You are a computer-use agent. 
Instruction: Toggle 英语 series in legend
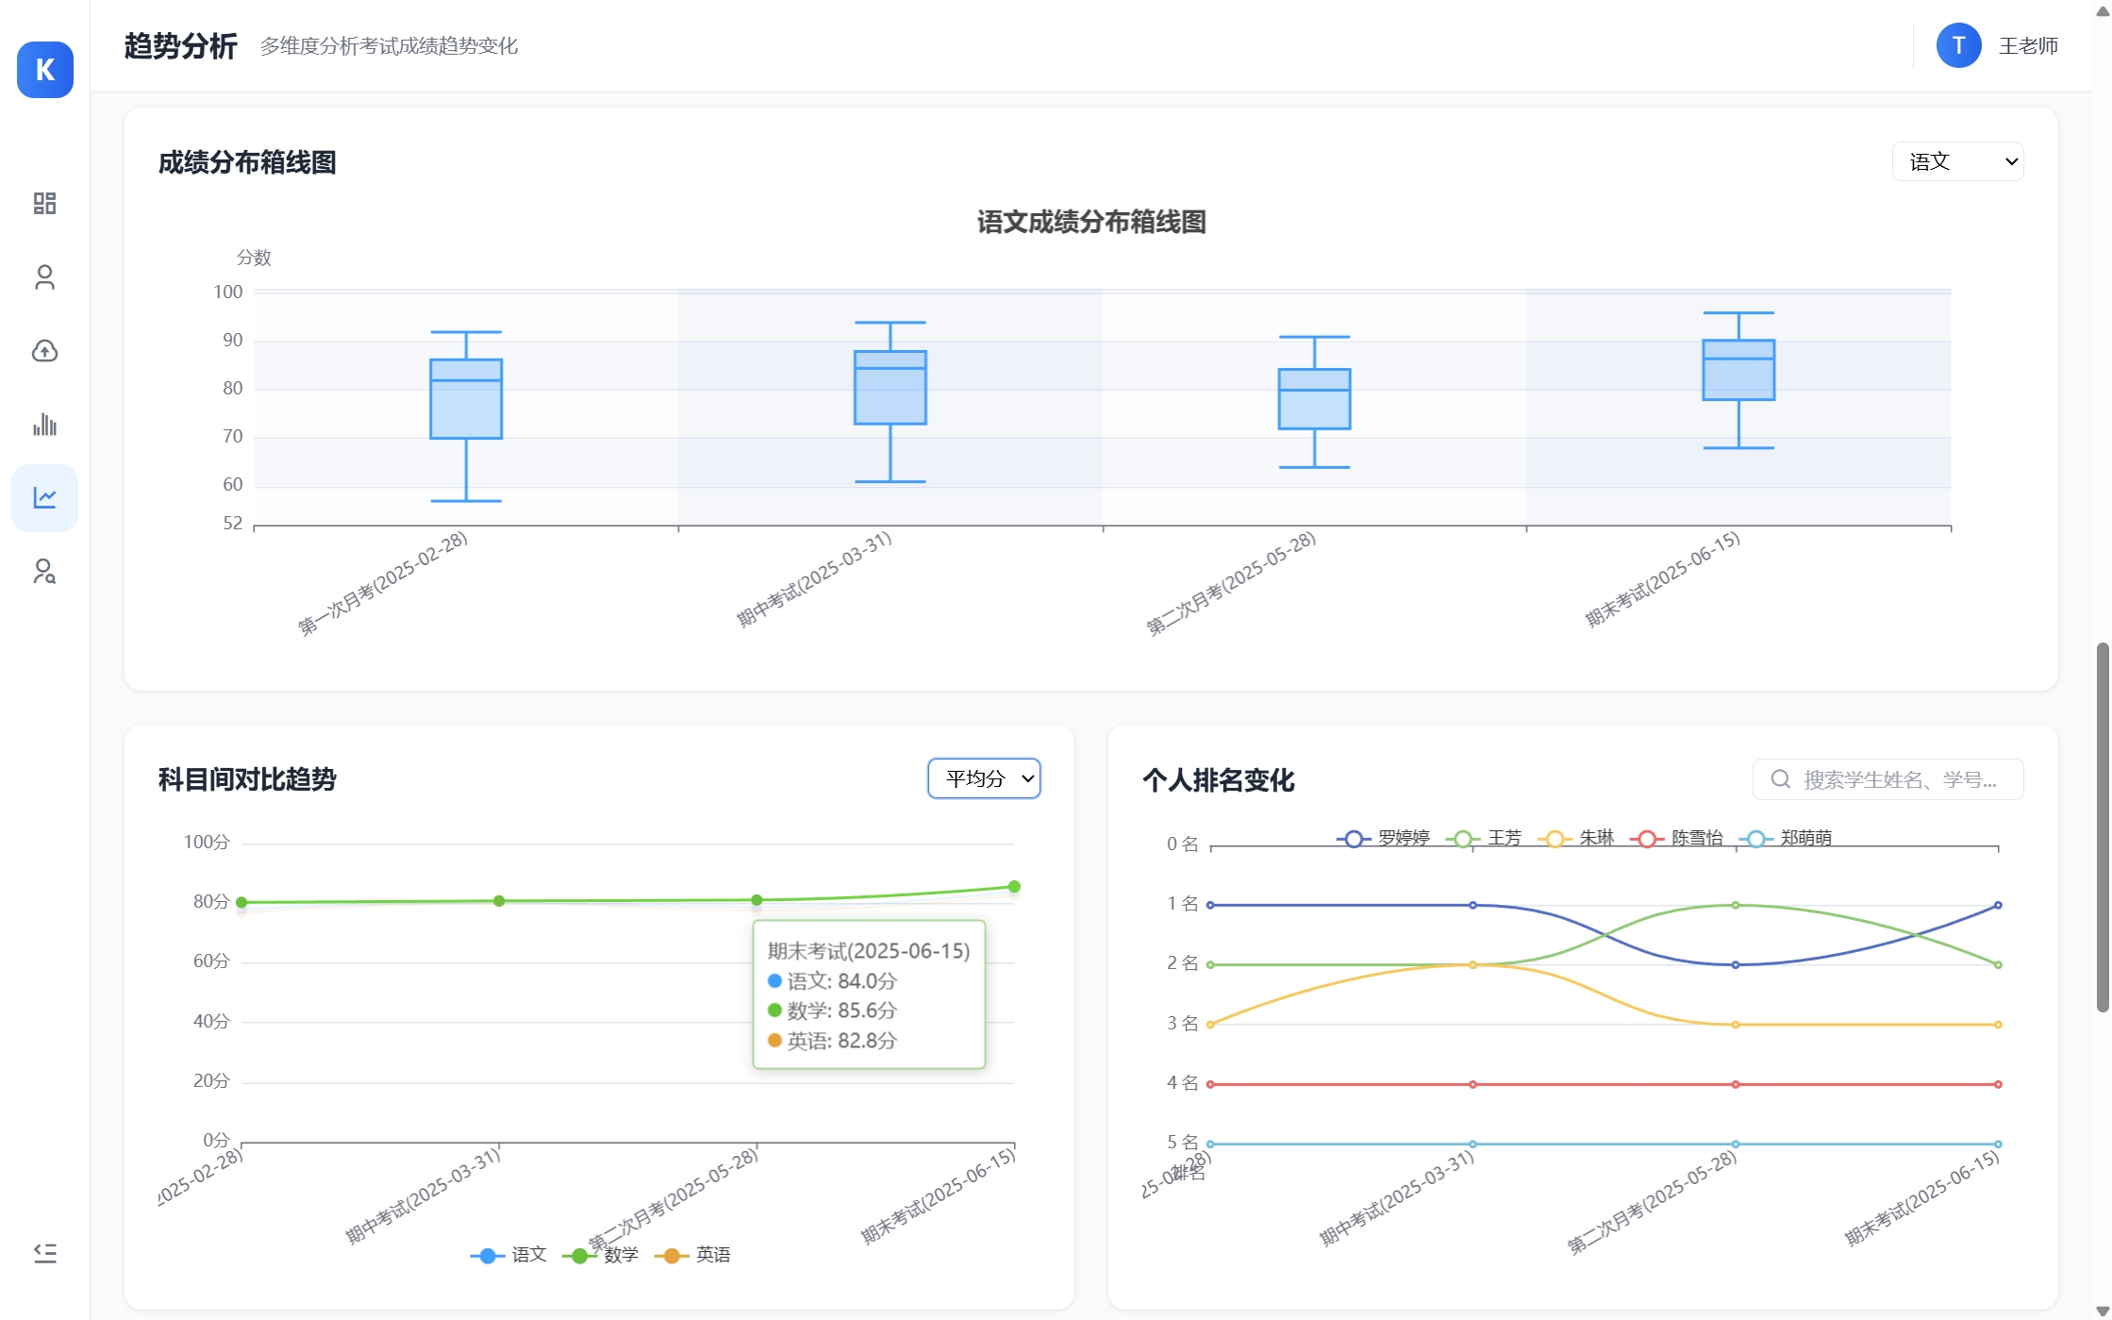pyautogui.click(x=694, y=1255)
